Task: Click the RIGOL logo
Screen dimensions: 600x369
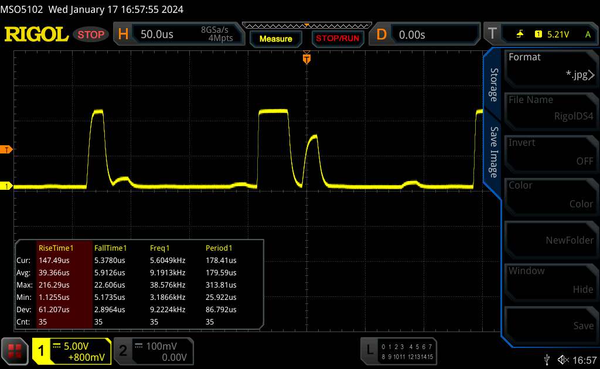Action: (x=36, y=35)
